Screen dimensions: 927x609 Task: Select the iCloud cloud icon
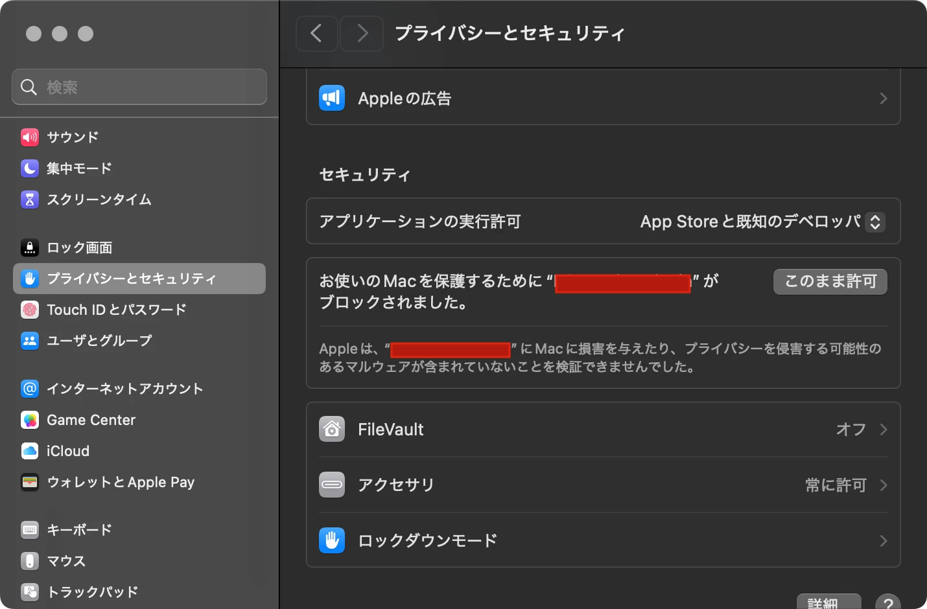30,451
